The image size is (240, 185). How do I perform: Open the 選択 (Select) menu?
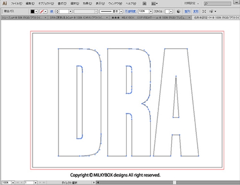click(75, 3)
